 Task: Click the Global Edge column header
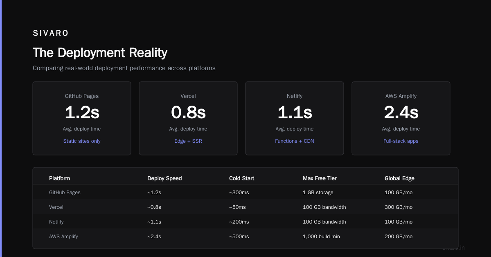(x=399, y=178)
